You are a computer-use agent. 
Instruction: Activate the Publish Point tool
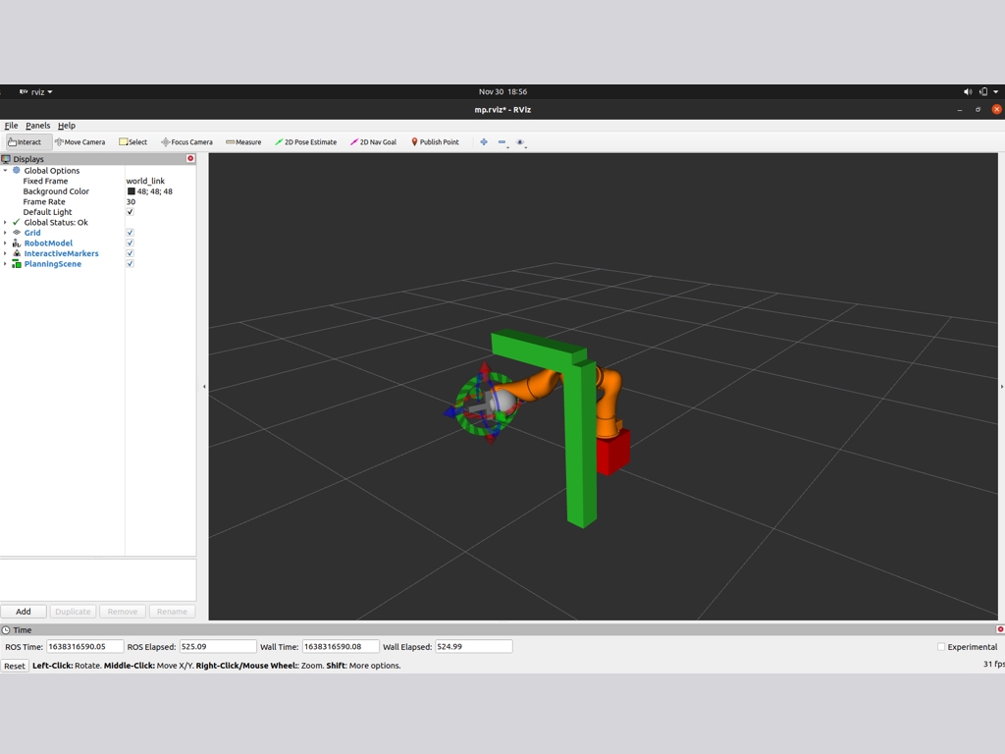pyautogui.click(x=435, y=142)
